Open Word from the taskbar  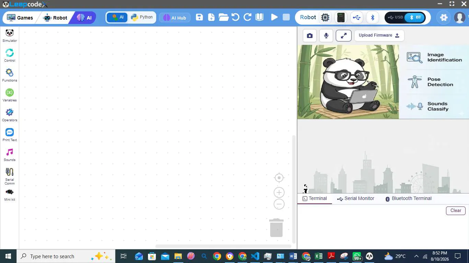click(x=293, y=256)
